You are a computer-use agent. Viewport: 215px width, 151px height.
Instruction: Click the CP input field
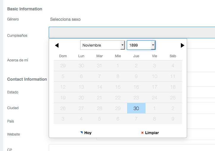[x=132, y=148]
